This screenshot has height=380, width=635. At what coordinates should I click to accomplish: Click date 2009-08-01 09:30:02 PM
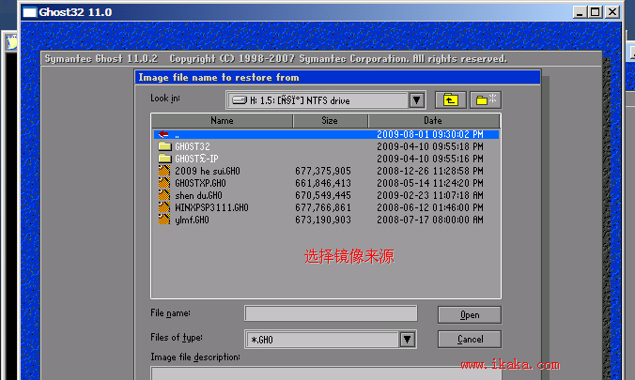[430, 134]
